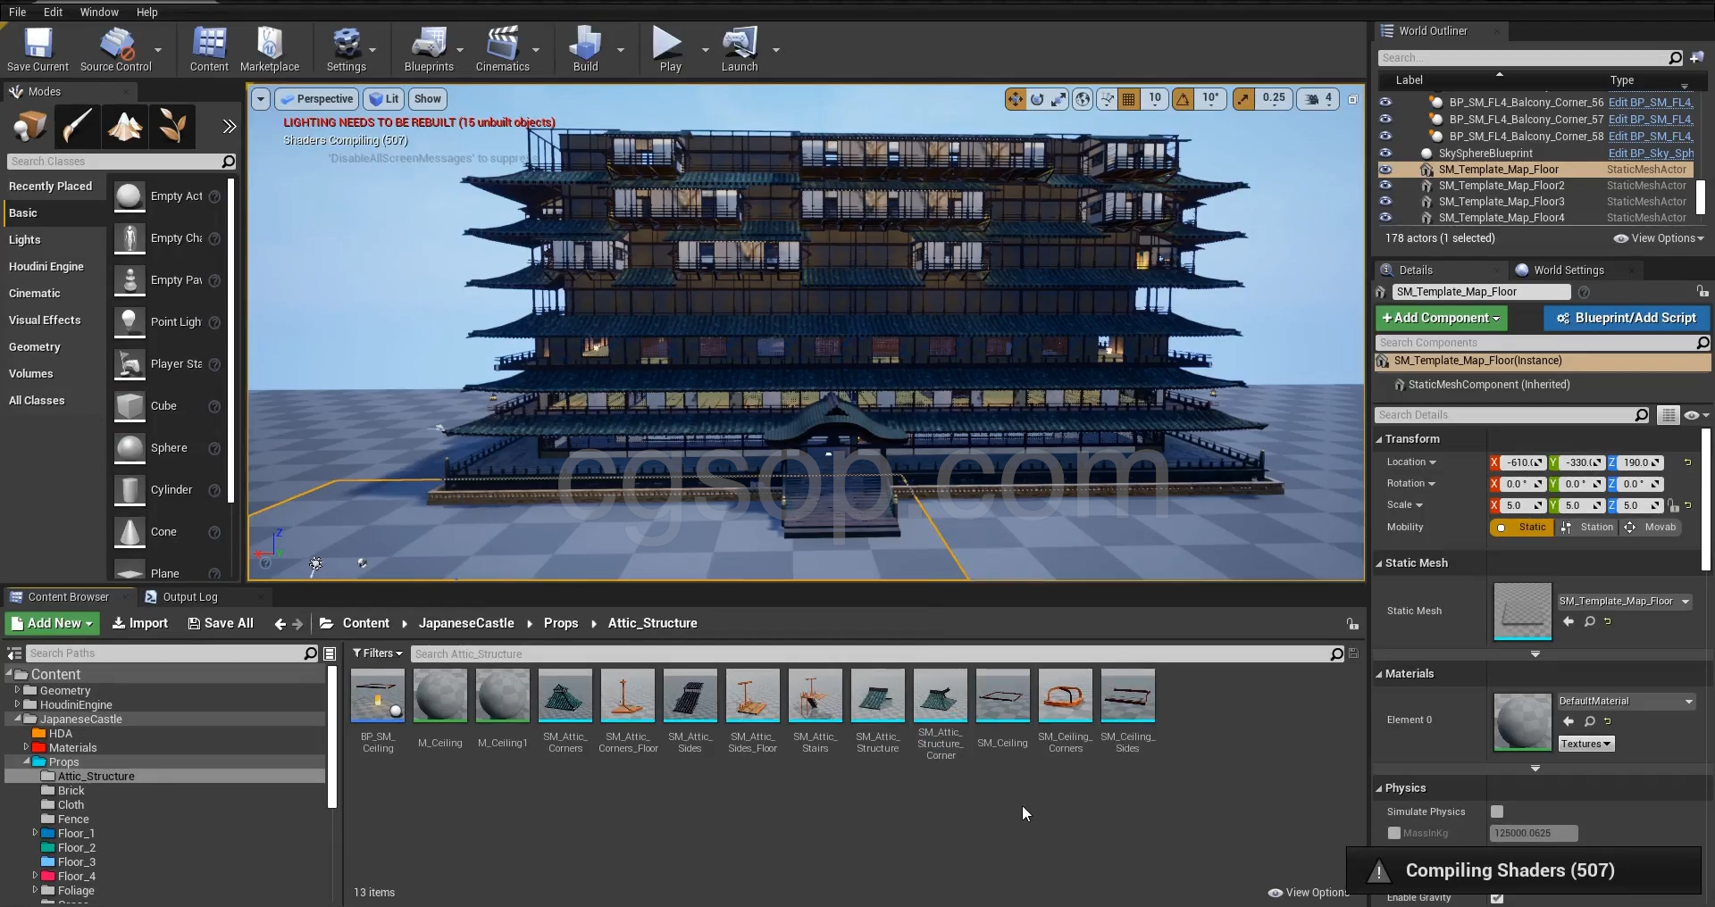The image size is (1715, 907).
Task: Open the Content toolbar button
Action: (x=209, y=49)
